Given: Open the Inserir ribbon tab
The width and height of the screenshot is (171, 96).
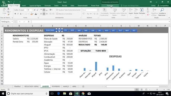Looking at the screenshot, I should pos(24,6).
